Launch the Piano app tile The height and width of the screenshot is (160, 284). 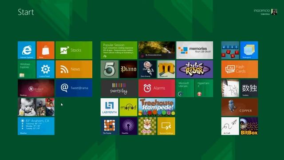pos(128,69)
